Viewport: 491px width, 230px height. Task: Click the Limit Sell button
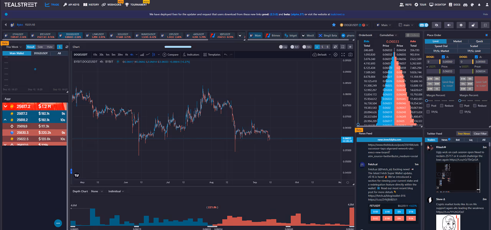click(x=481, y=84)
